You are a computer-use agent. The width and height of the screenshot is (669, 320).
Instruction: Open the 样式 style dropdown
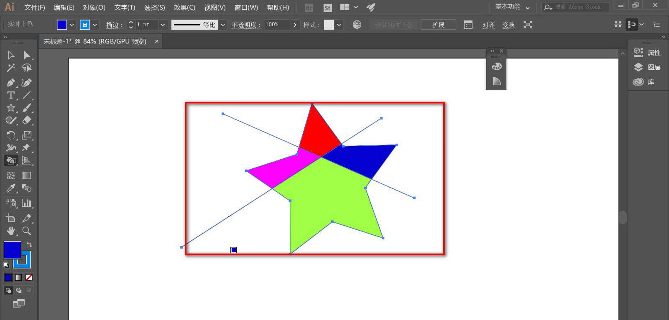tap(339, 25)
